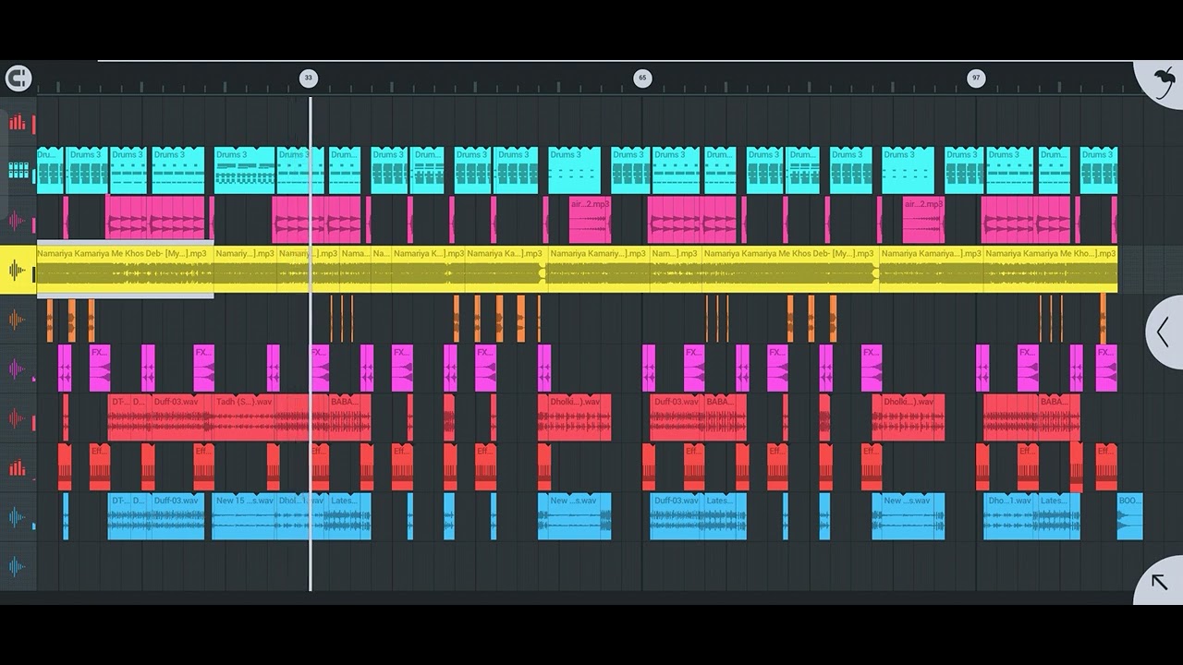
Task: Jump to bar marker 97
Action: coord(976,79)
